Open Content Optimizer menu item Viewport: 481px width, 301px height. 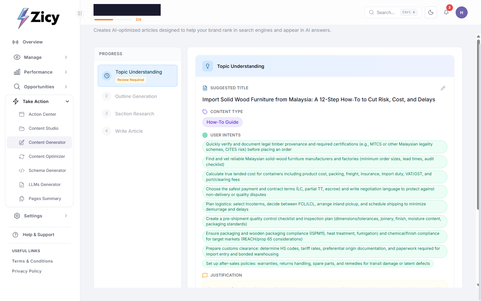coord(39,157)
